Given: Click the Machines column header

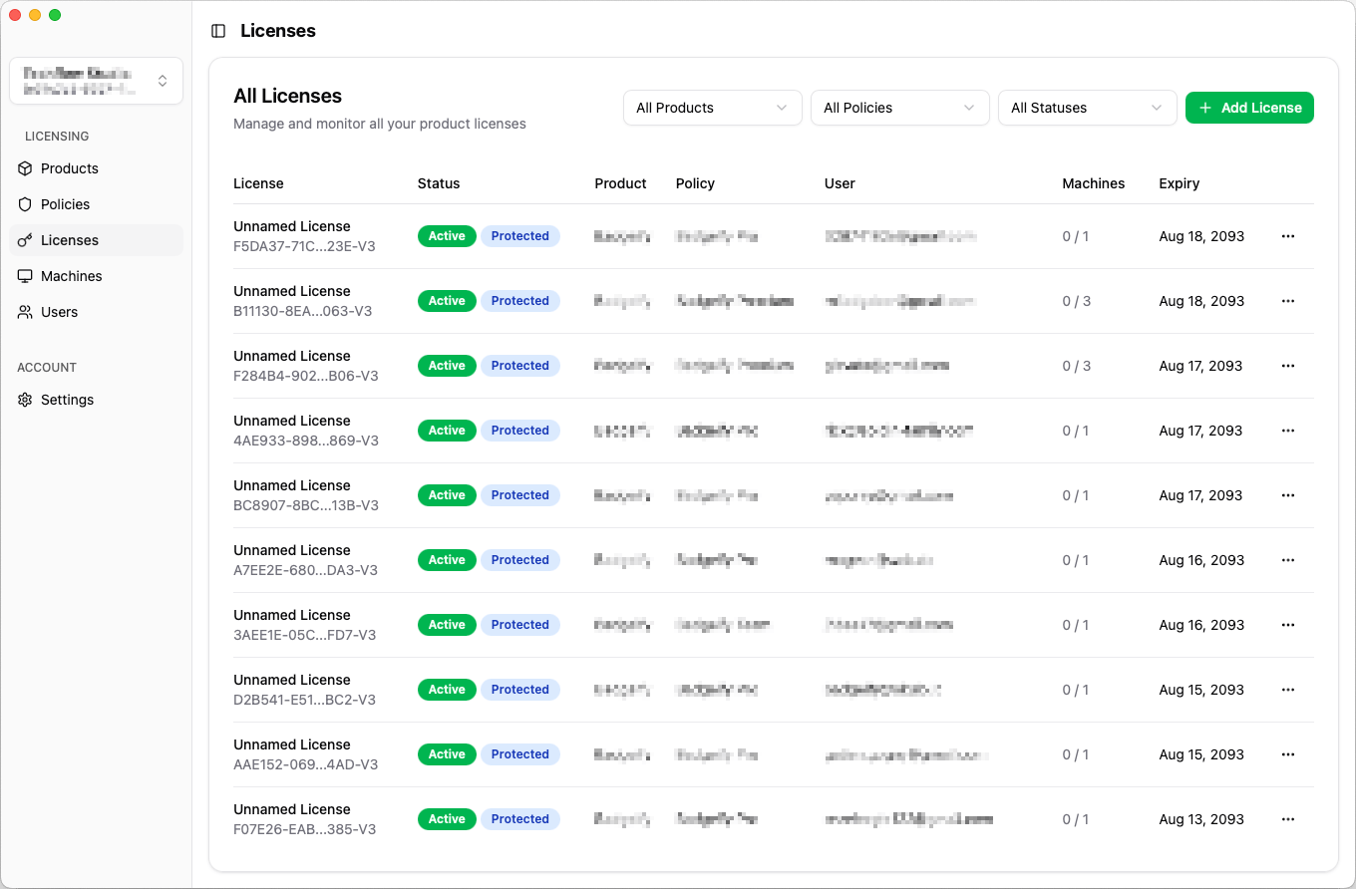Looking at the screenshot, I should click(1093, 183).
